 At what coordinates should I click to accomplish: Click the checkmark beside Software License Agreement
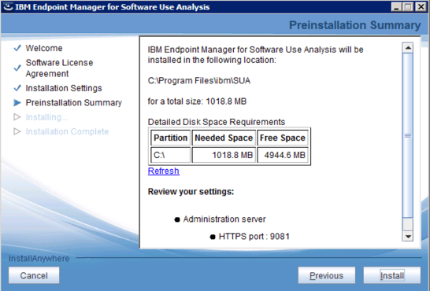point(17,68)
